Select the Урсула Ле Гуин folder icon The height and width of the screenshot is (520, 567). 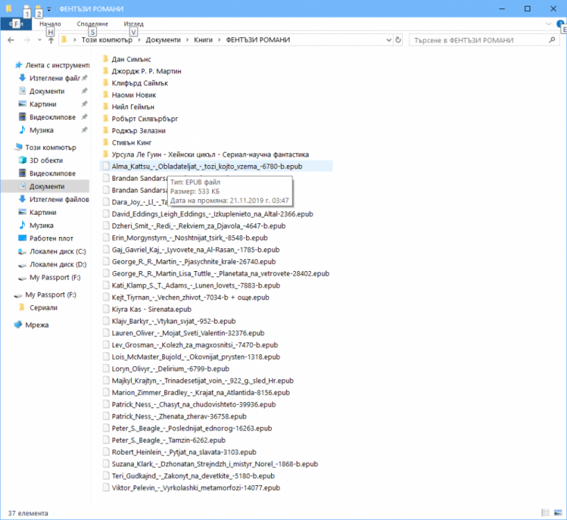pyautogui.click(x=105, y=155)
